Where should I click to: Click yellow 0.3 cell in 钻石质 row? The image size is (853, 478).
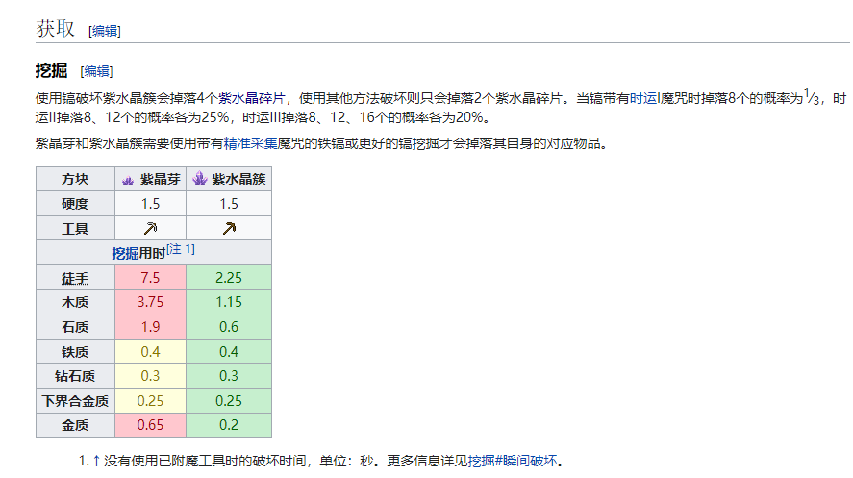150,376
